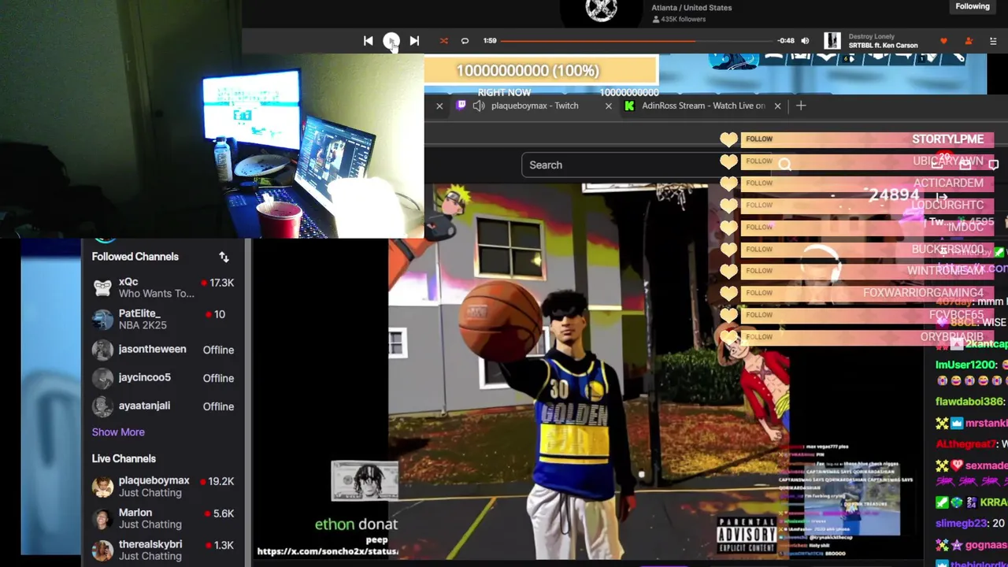Open the Destroy Lonely artist link
Screen dimensions: 1008x567
point(872,36)
